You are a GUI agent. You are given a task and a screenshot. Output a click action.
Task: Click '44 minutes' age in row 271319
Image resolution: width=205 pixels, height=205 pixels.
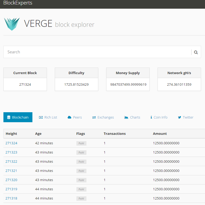tap(44, 189)
